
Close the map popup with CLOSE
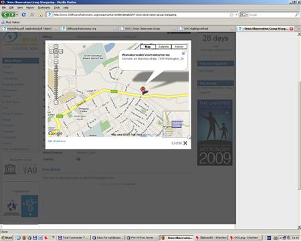[179, 143]
